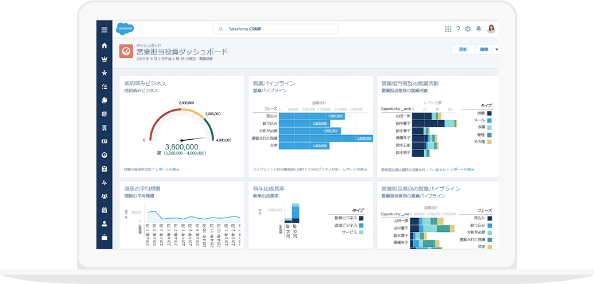The image size is (594, 284).
Task: Open the Setup gear icon
Action: [468, 29]
